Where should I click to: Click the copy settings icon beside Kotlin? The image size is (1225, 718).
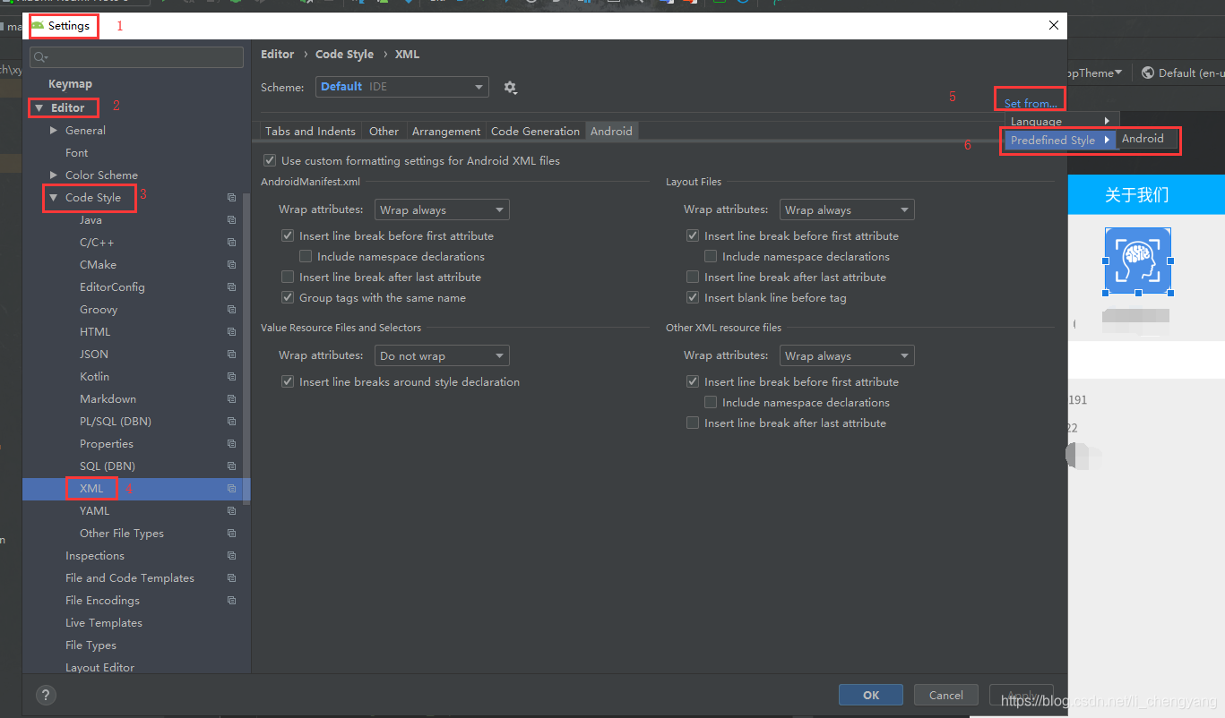(x=231, y=376)
